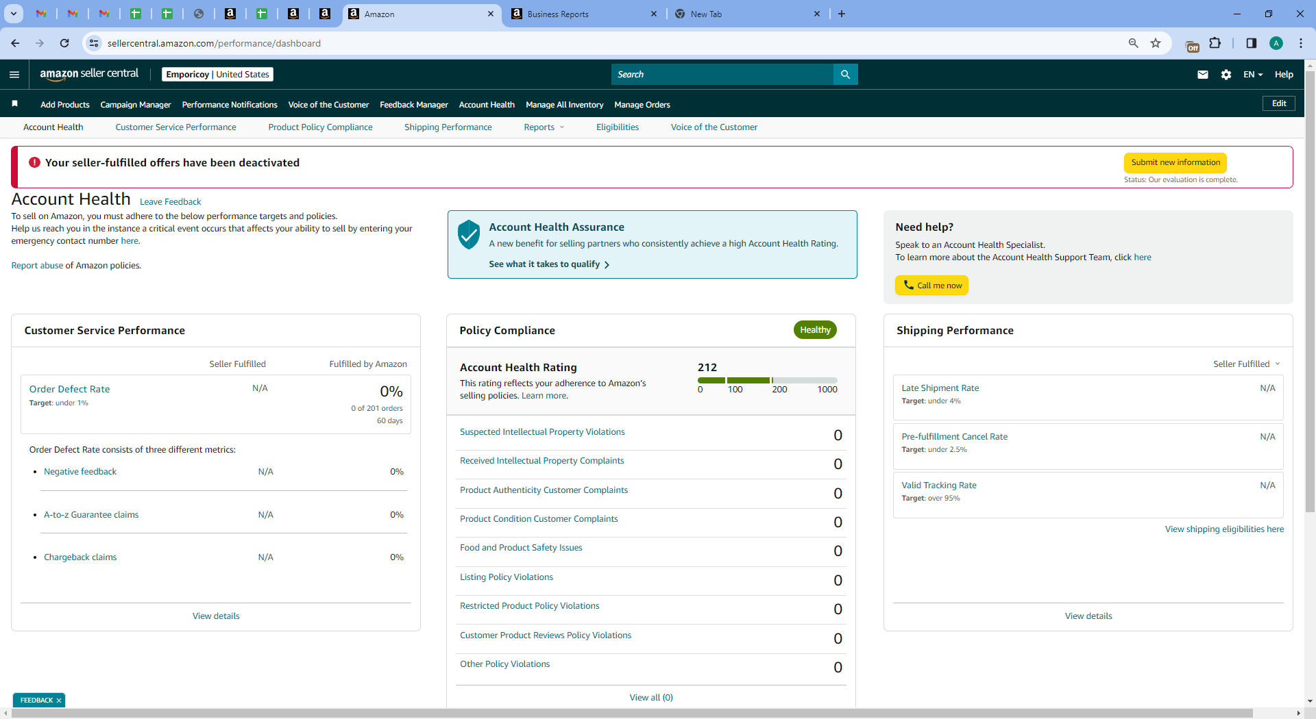The image size is (1316, 719).
Task: Open the Seller Fulfilled dropdown in Shipping Performance
Action: click(x=1247, y=364)
